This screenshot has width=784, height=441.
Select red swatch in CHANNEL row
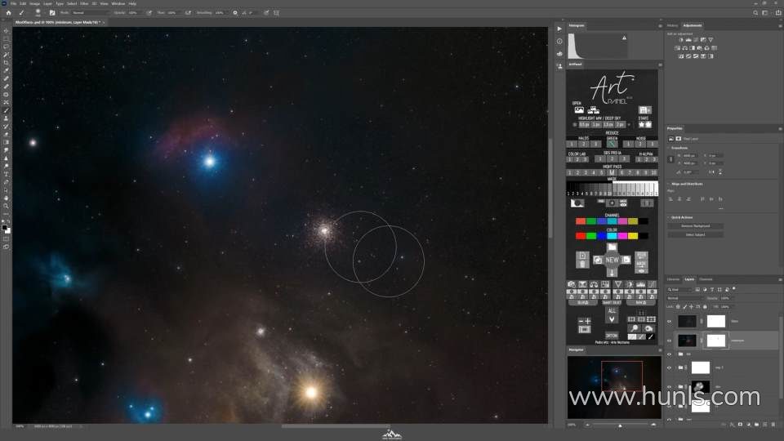pos(581,221)
